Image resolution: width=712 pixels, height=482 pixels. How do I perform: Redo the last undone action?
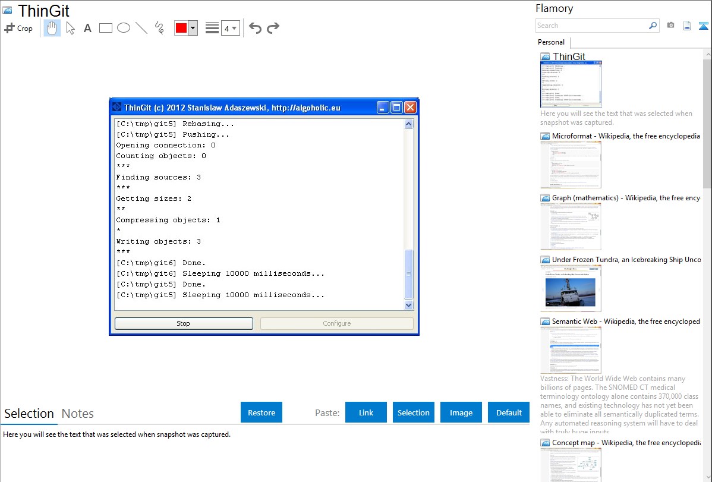coord(273,28)
